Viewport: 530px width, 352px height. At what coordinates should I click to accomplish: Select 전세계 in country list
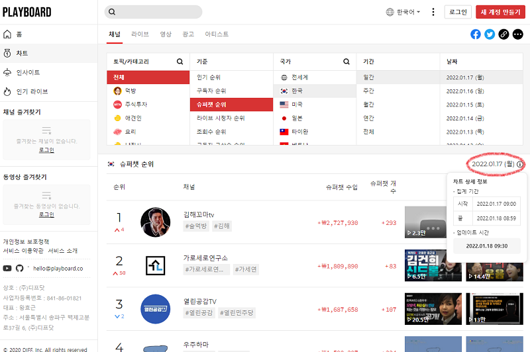[315, 77]
